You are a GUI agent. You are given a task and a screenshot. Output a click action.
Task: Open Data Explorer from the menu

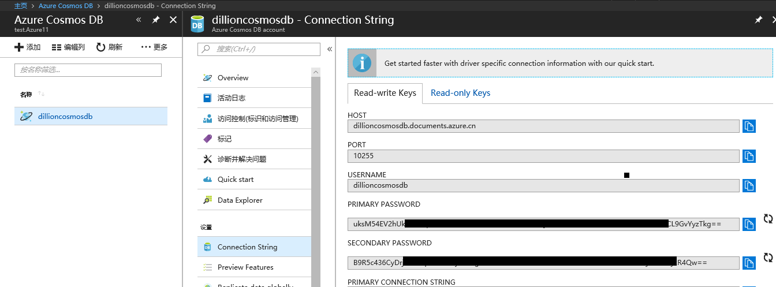coord(240,200)
